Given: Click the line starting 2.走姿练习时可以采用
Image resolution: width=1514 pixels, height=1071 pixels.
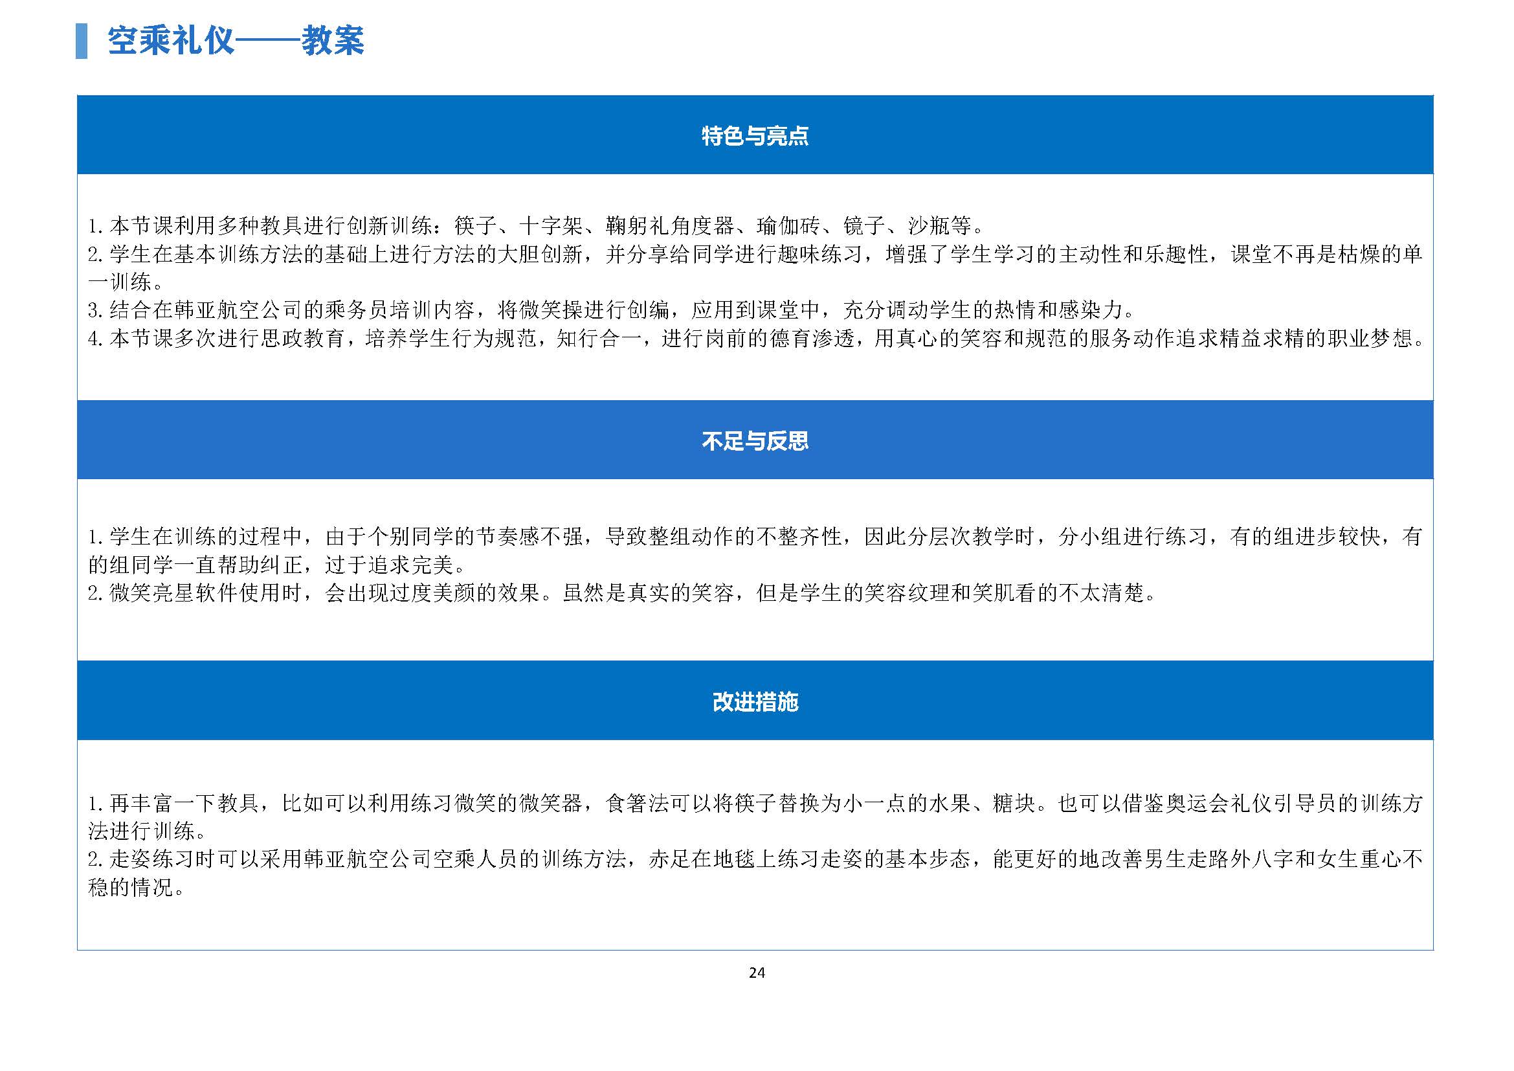Looking at the screenshot, I should pos(755,859).
